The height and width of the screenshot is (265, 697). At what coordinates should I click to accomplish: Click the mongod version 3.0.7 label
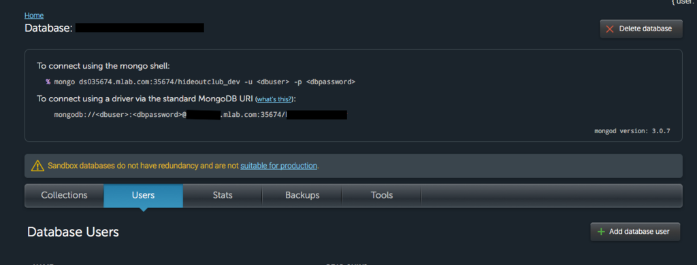pyautogui.click(x=632, y=131)
